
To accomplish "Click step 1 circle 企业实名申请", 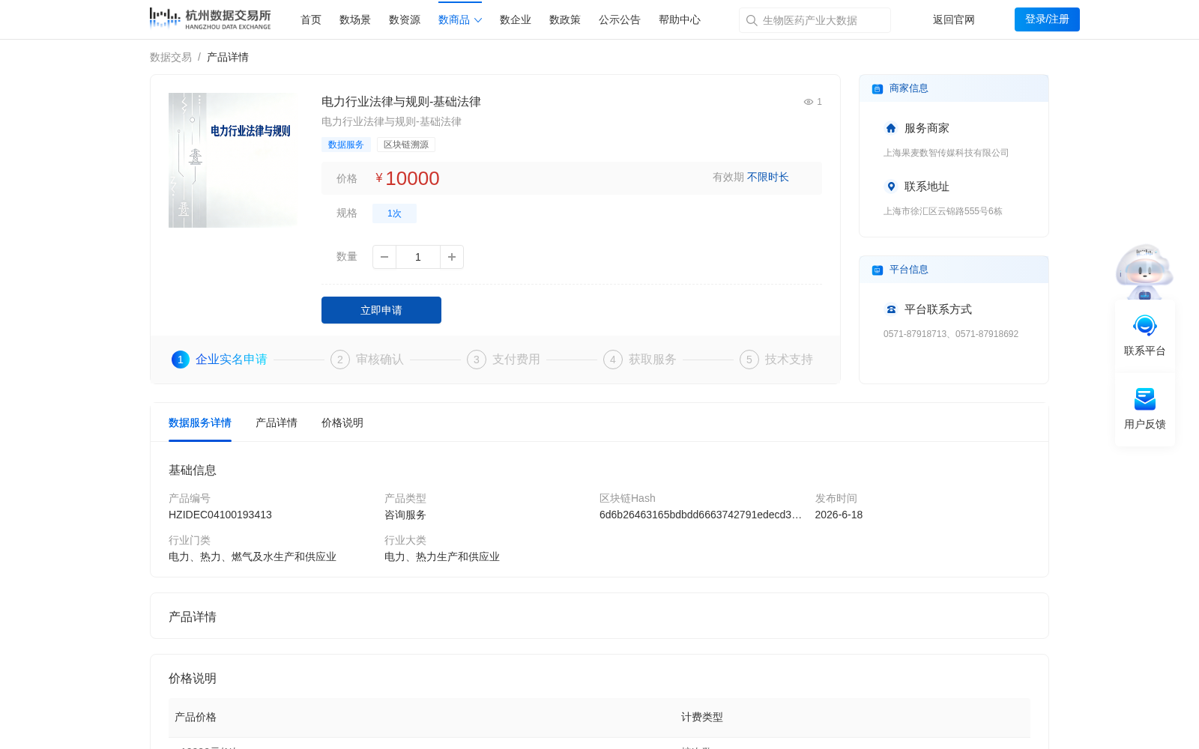I will 181,360.
